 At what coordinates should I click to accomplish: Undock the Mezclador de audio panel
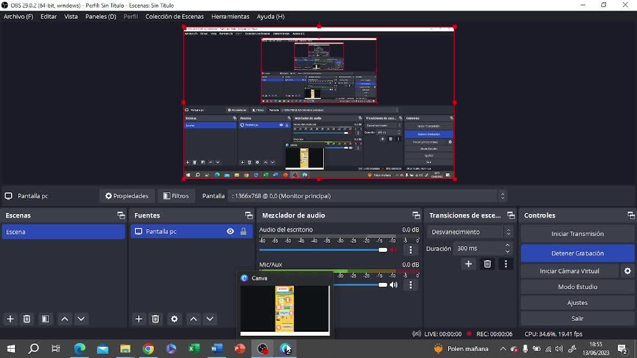tap(416, 216)
